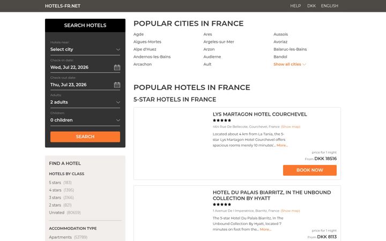Show map for Lys Martagon Hotel
The height and width of the screenshot is (241, 386).
(x=291, y=127)
